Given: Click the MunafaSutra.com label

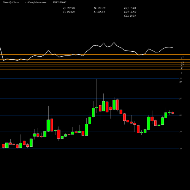Looking at the screenshot, I should (37, 2).
